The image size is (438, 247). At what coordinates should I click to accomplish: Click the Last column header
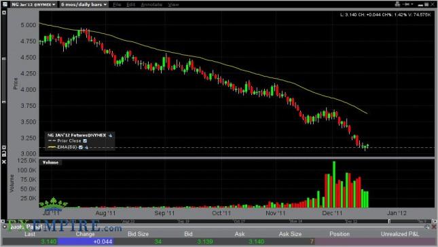[x=30, y=234]
